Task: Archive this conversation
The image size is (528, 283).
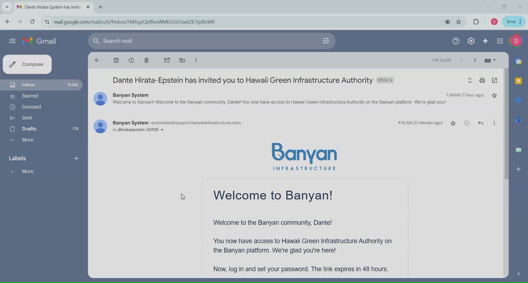Action: point(116,60)
